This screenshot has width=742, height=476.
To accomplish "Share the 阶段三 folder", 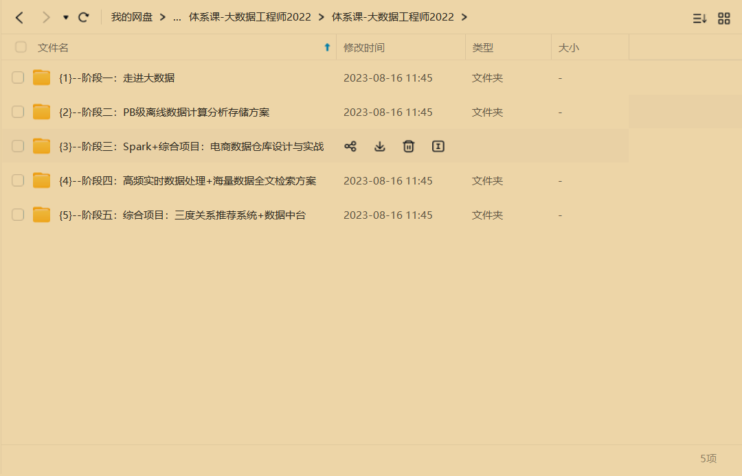I will point(350,146).
